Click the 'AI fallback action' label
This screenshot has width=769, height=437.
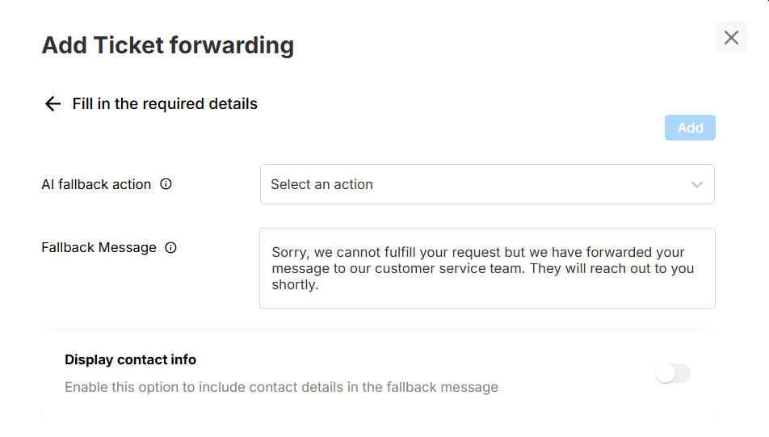coord(96,184)
